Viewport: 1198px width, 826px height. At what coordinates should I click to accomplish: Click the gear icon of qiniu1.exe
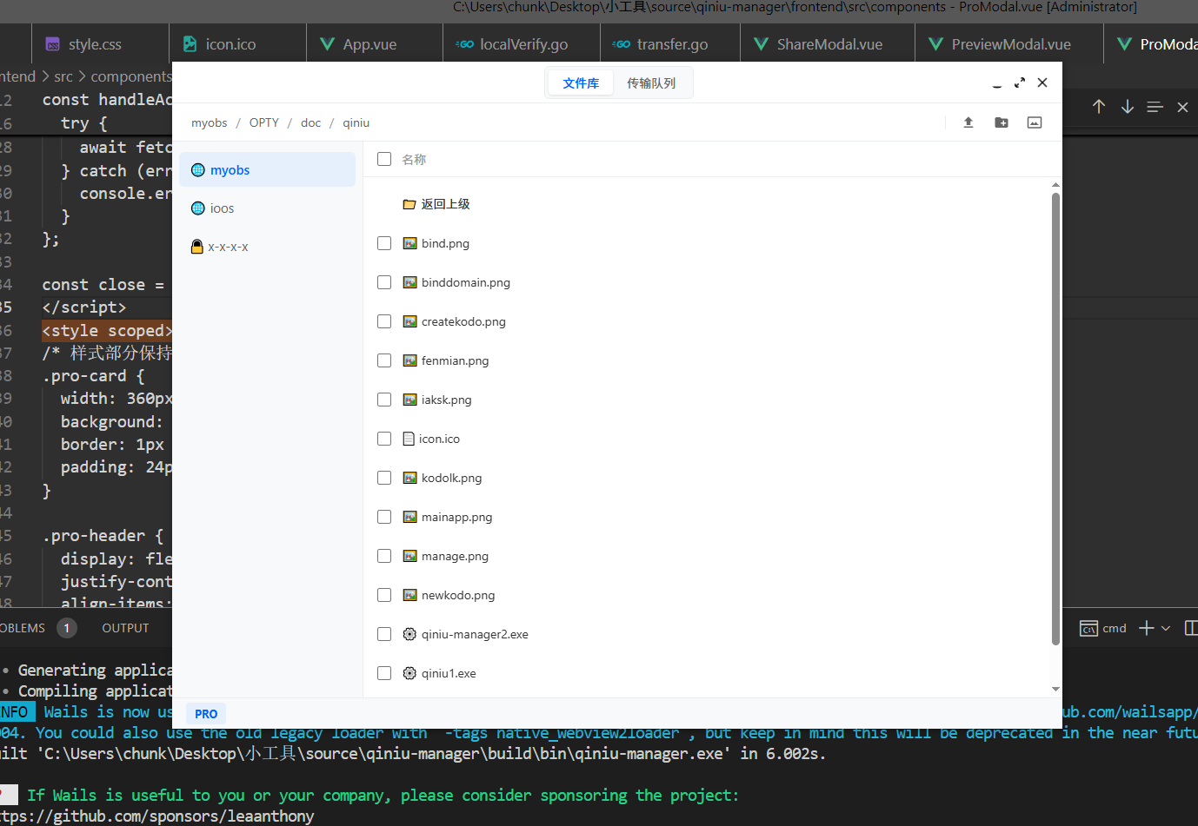coord(409,673)
